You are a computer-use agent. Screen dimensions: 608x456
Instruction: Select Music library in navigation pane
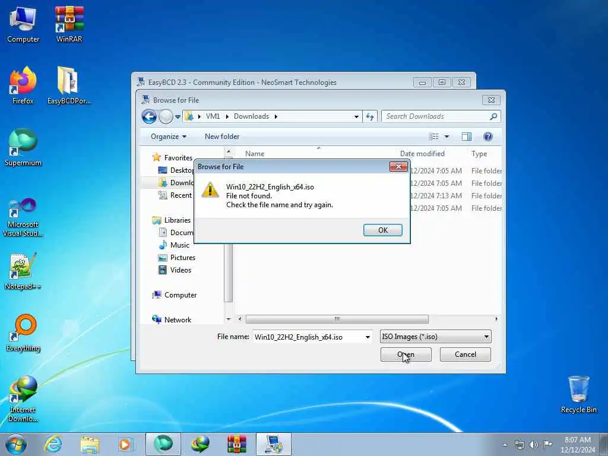[x=174, y=245]
